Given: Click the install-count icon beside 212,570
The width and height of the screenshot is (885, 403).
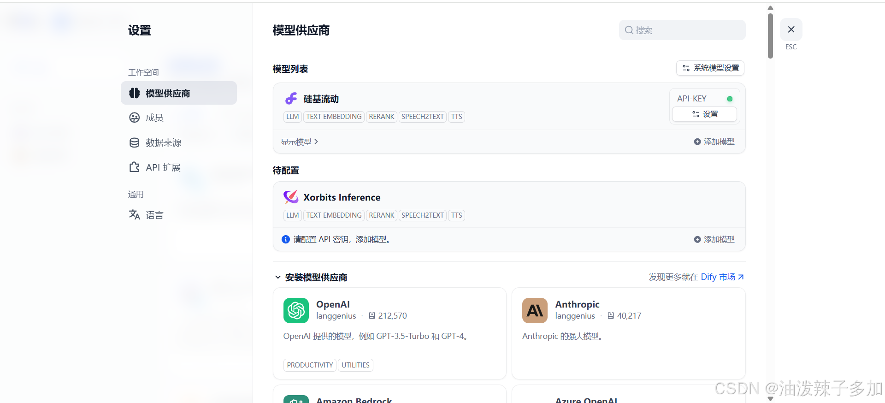Looking at the screenshot, I should click(x=372, y=315).
